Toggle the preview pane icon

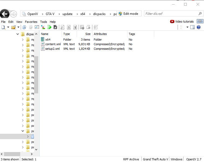pyautogui.click(x=192, y=27)
